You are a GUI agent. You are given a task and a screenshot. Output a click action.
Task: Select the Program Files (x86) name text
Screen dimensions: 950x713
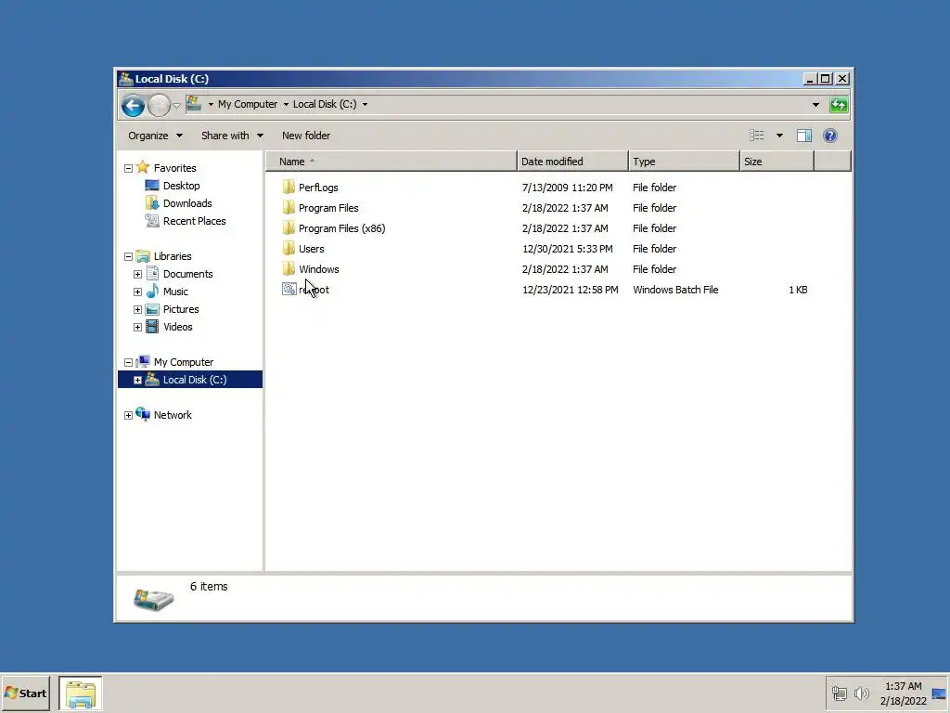pyautogui.click(x=341, y=228)
